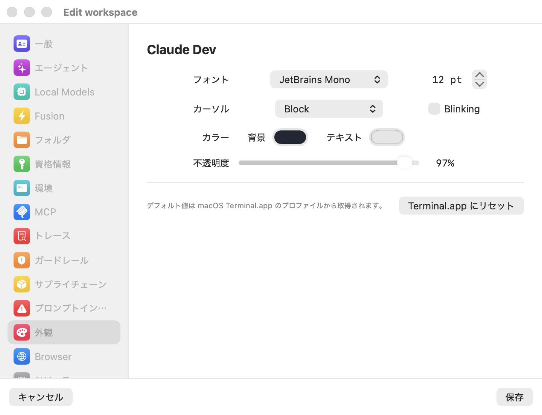Open the Block cursor style dropdown
Screen dimensions: 542x415
click(329, 109)
